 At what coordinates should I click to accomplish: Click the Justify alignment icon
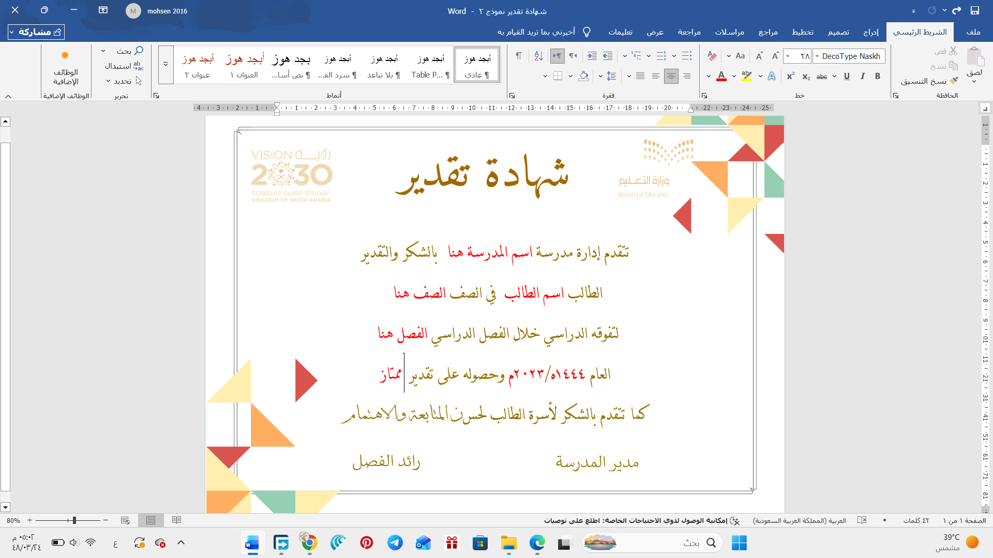640,76
